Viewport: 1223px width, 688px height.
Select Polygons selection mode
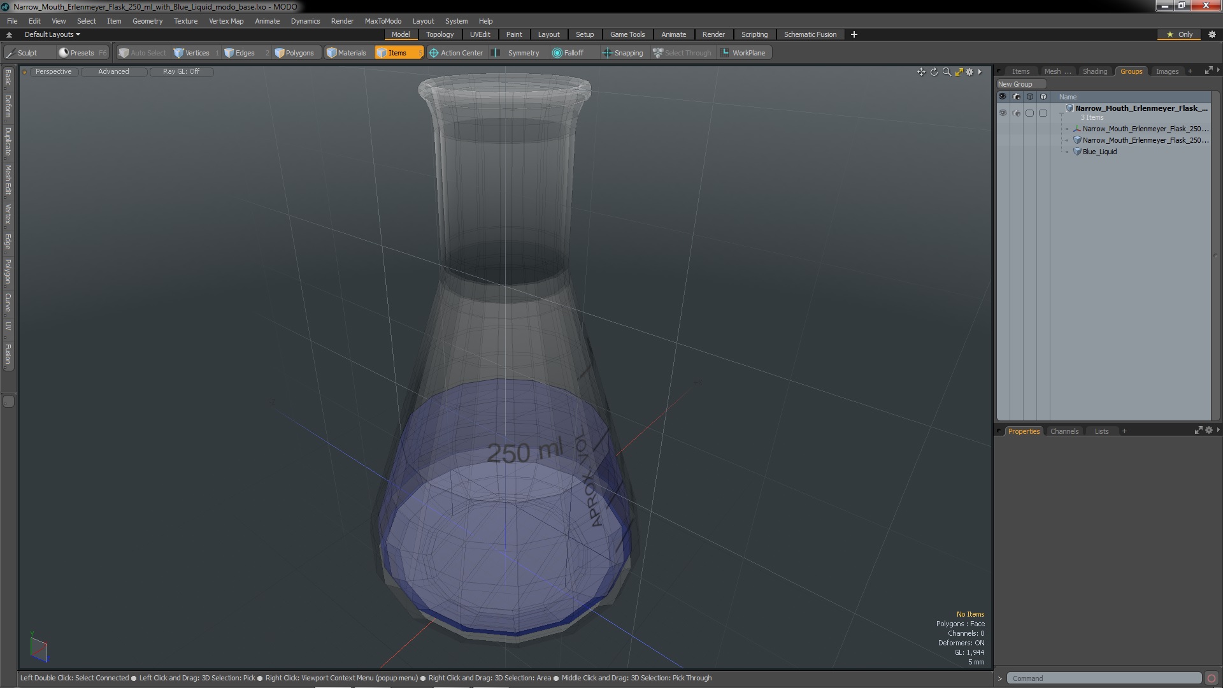294,53
